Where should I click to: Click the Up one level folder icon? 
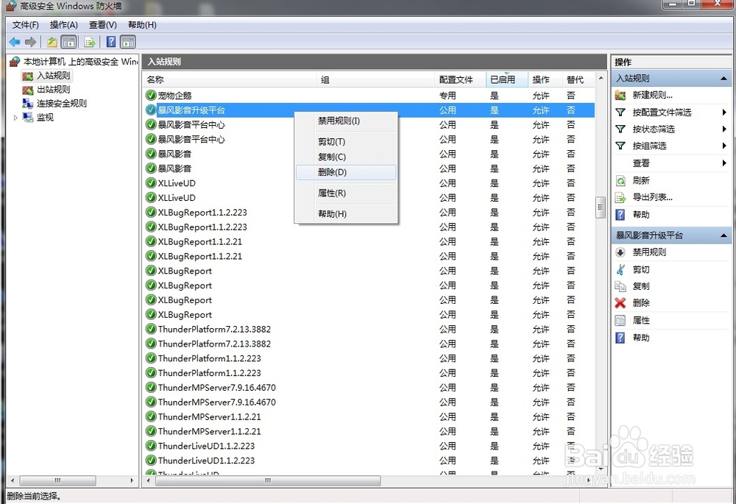point(52,42)
